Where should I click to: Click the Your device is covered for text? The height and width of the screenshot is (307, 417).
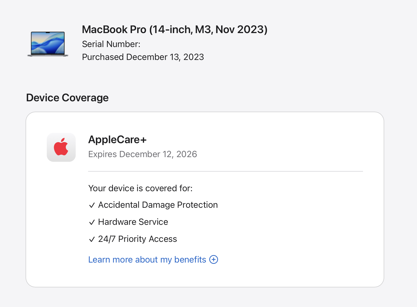coord(141,188)
